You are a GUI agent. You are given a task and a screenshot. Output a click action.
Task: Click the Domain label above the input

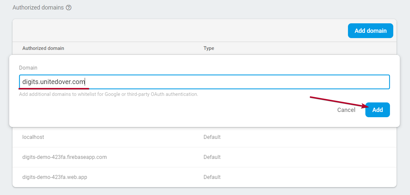click(28, 68)
